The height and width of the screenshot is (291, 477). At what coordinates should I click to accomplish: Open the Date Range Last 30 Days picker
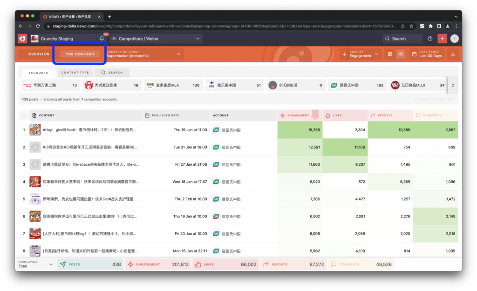[x=427, y=54]
